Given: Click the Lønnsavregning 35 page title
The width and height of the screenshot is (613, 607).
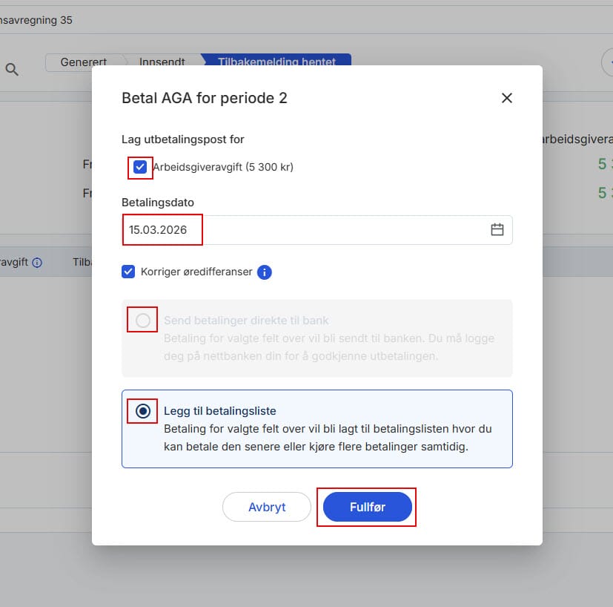Looking at the screenshot, I should (x=36, y=20).
